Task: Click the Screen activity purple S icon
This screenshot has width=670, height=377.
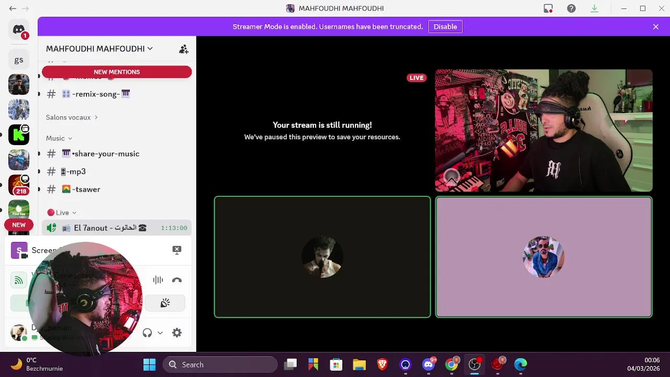Action: (x=19, y=250)
